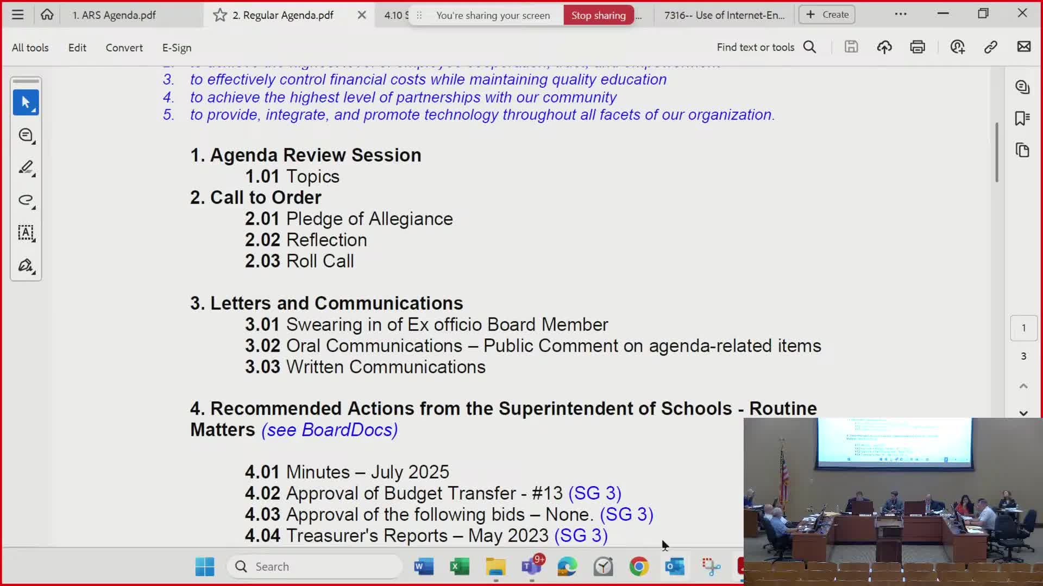
Task: Click SG 3 link after following bids
Action: [626, 514]
